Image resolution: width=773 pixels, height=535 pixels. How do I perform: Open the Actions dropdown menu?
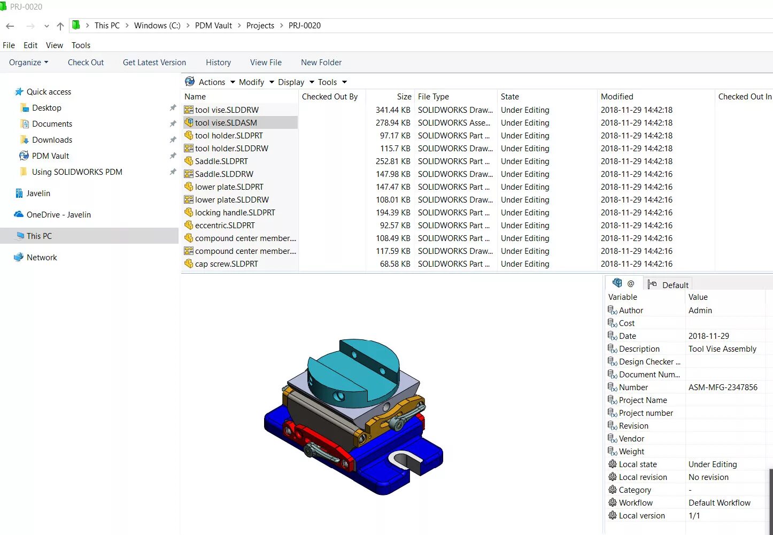(x=217, y=82)
